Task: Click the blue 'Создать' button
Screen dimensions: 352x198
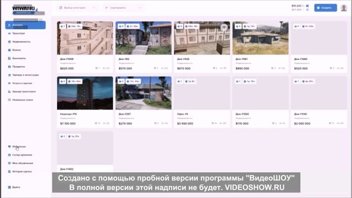Action: [325, 8]
